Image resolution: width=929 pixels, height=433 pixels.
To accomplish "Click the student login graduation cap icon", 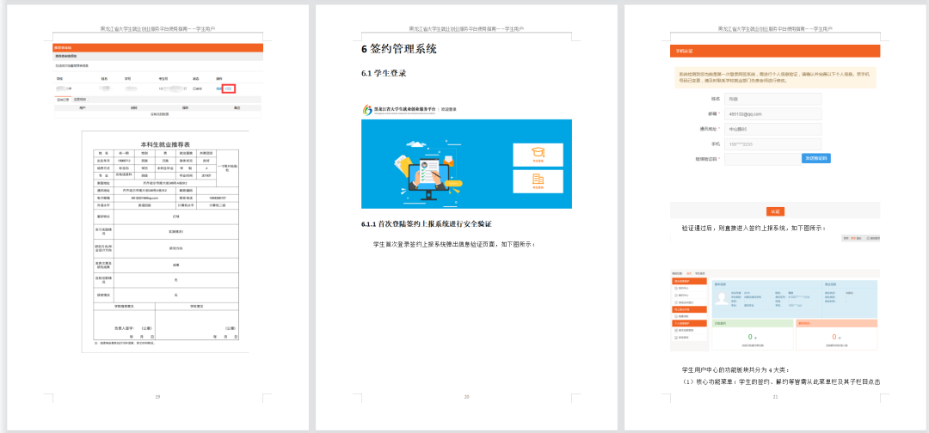I will pyautogui.click(x=538, y=154).
